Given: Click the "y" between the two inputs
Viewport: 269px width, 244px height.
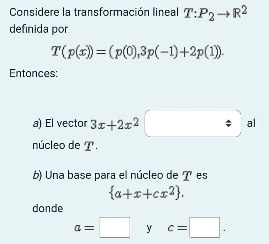Looking at the screenshot, I should (149, 228).
